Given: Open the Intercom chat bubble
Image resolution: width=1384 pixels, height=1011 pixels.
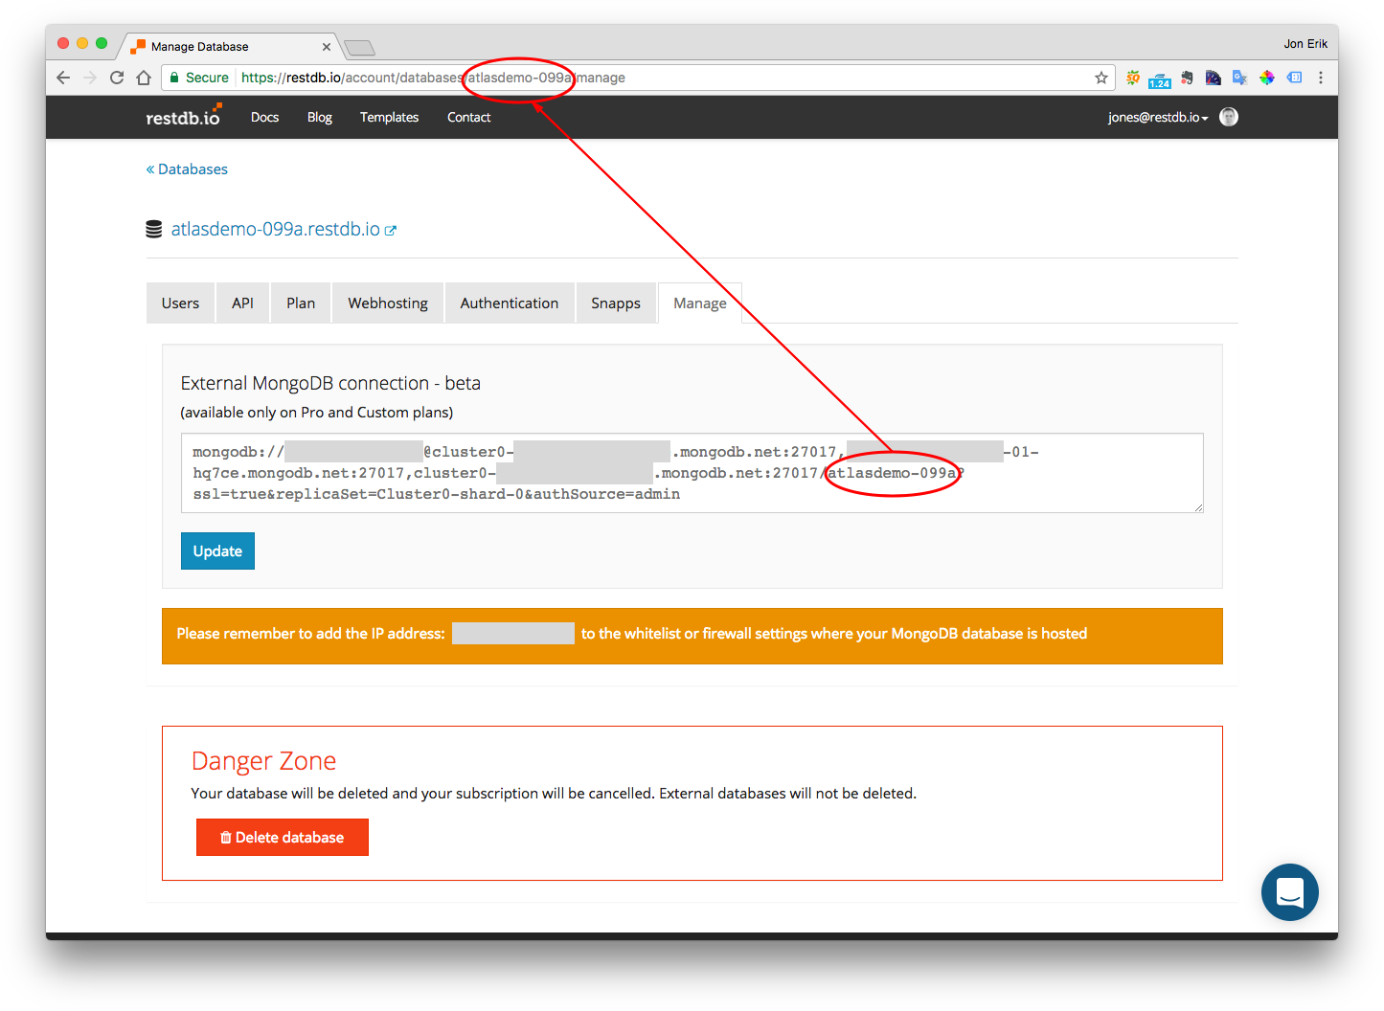Looking at the screenshot, I should (1290, 891).
